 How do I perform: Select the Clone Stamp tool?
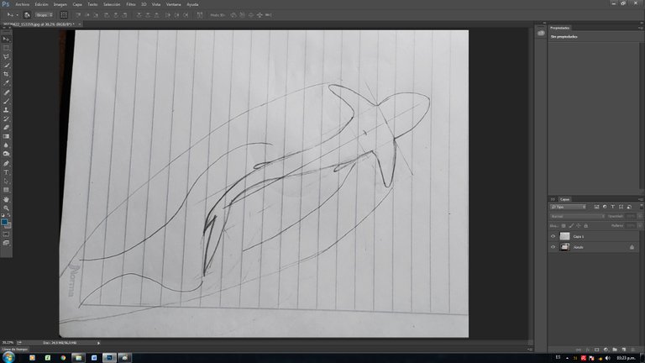point(6,110)
